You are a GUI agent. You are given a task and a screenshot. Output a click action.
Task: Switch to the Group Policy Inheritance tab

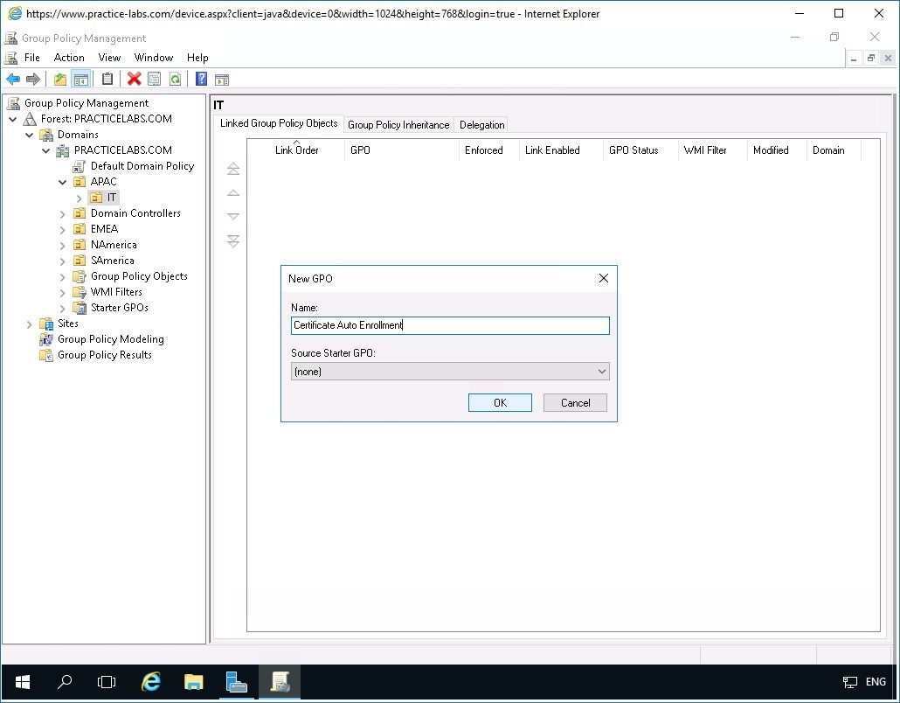click(x=398, y=124)
